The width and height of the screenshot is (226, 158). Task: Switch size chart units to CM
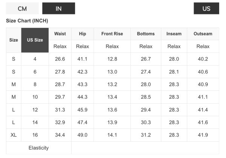[x=22, y=8]
